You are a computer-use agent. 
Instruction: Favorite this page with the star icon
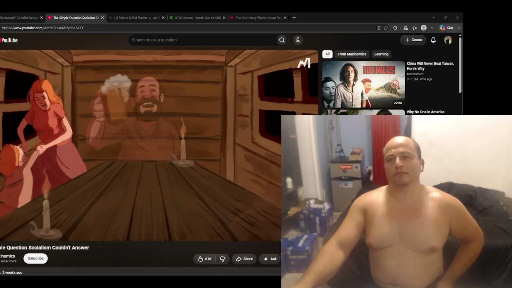[x=386, y=28]
